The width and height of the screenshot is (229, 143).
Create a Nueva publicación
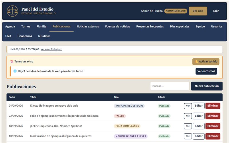[x=207, y=86]
